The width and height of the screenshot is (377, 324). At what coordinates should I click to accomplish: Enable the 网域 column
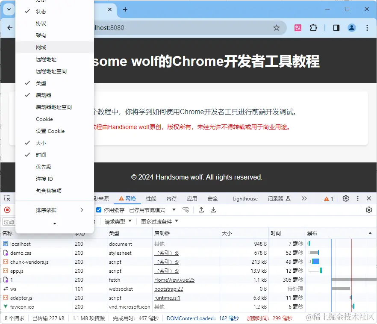(55, 47)
